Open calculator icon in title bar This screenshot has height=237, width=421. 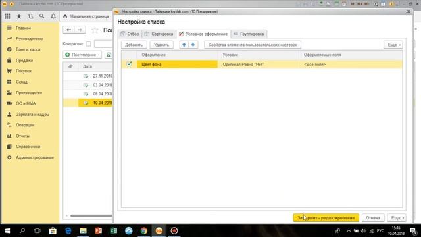[336, 4]
